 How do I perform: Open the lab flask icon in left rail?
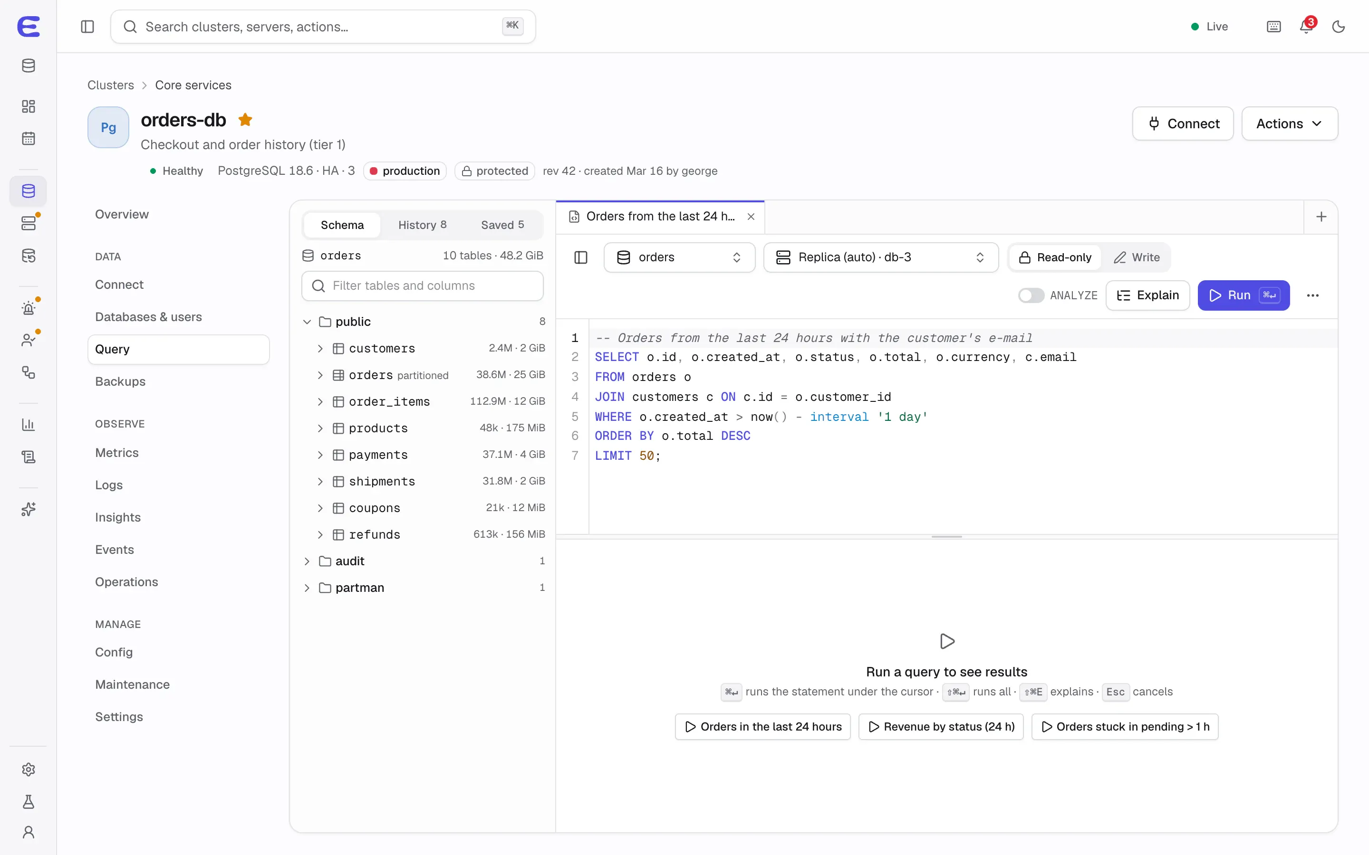point(29,801)
